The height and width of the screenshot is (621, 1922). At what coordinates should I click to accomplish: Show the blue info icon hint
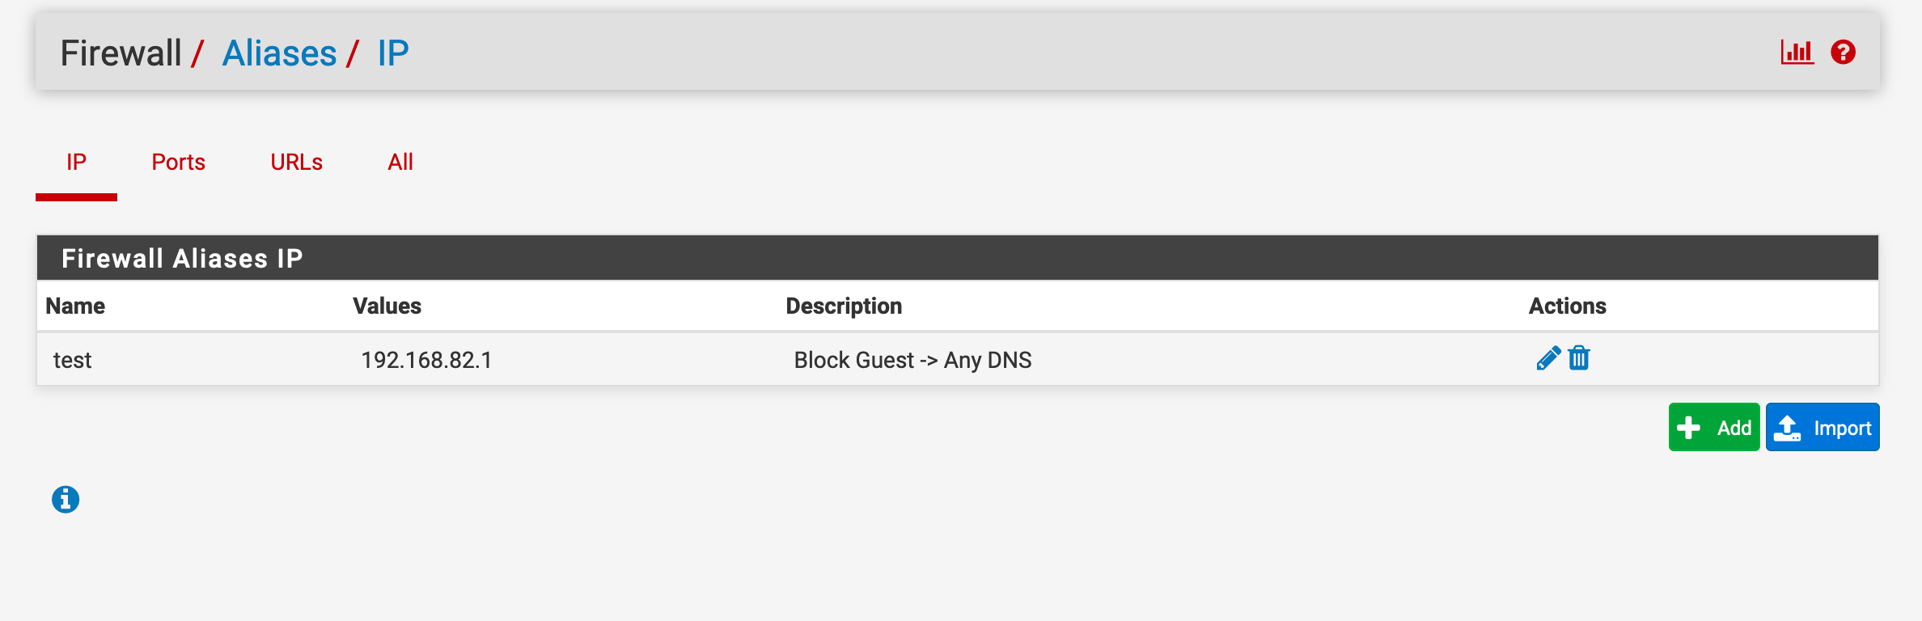pos(66,500)
